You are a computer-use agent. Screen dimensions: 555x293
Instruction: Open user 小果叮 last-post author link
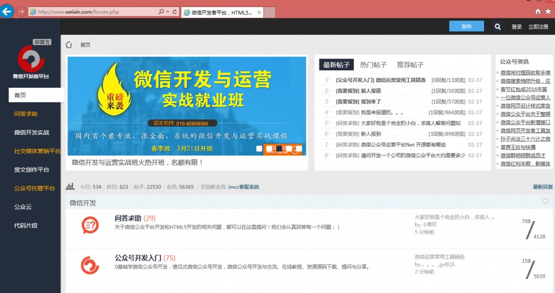click(429, 225)
